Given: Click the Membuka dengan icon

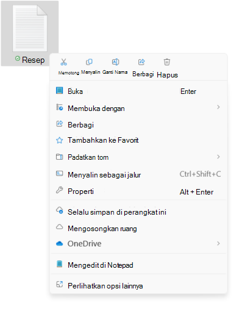Looking at the screenshot, I should [x=59, y=107].
